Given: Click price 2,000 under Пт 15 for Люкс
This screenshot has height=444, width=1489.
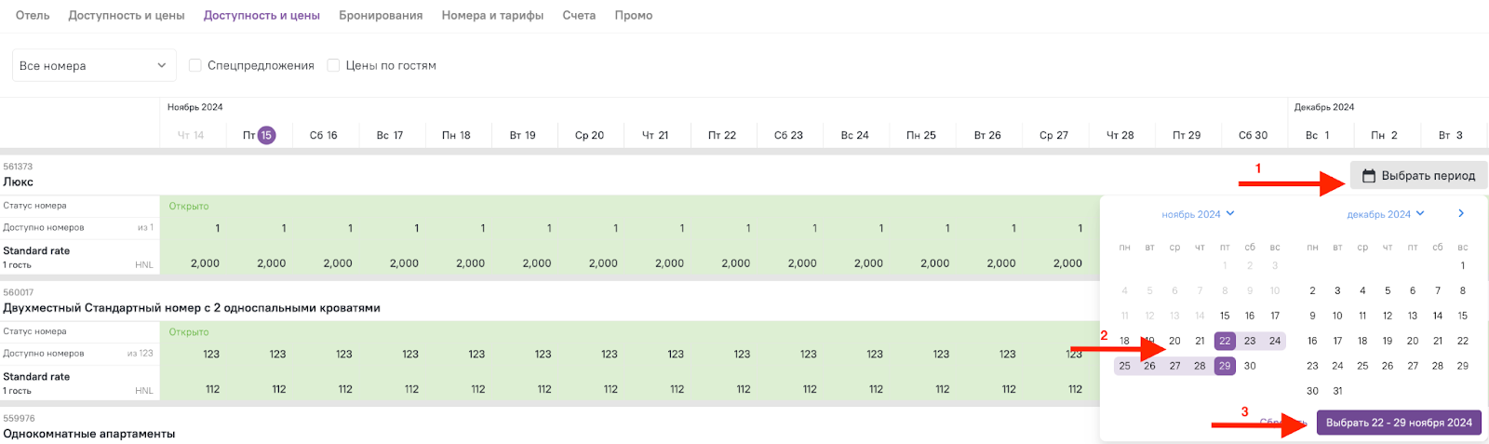Looking at the screenshot, I should 271,263.
